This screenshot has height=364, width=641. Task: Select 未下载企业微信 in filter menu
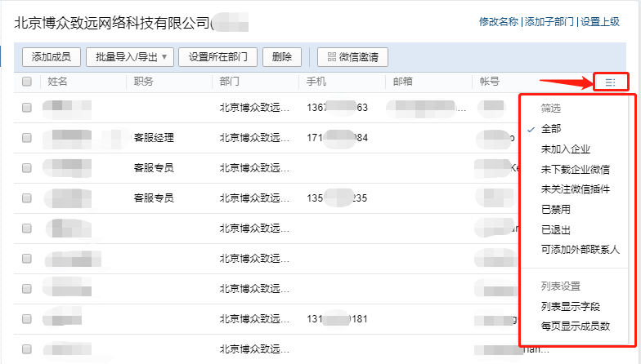tap(576, 169)
